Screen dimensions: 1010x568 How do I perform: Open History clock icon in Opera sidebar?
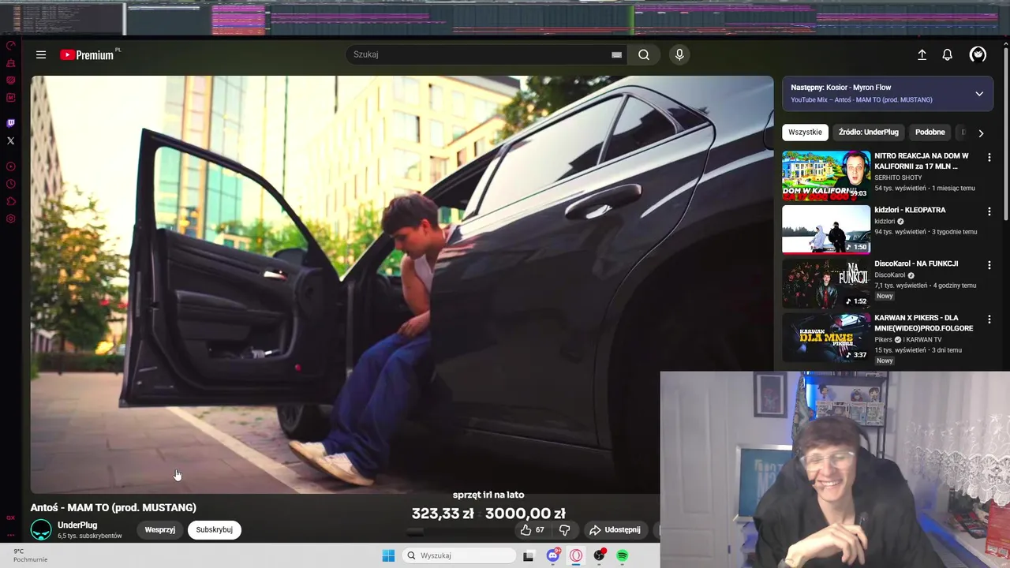click(x=11, y=184)
